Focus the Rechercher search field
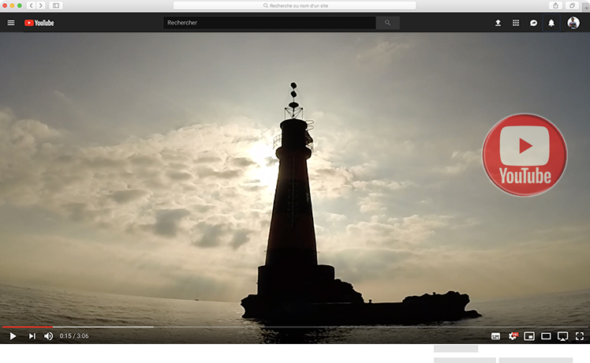The image size is (590, 363). [270, 23]
